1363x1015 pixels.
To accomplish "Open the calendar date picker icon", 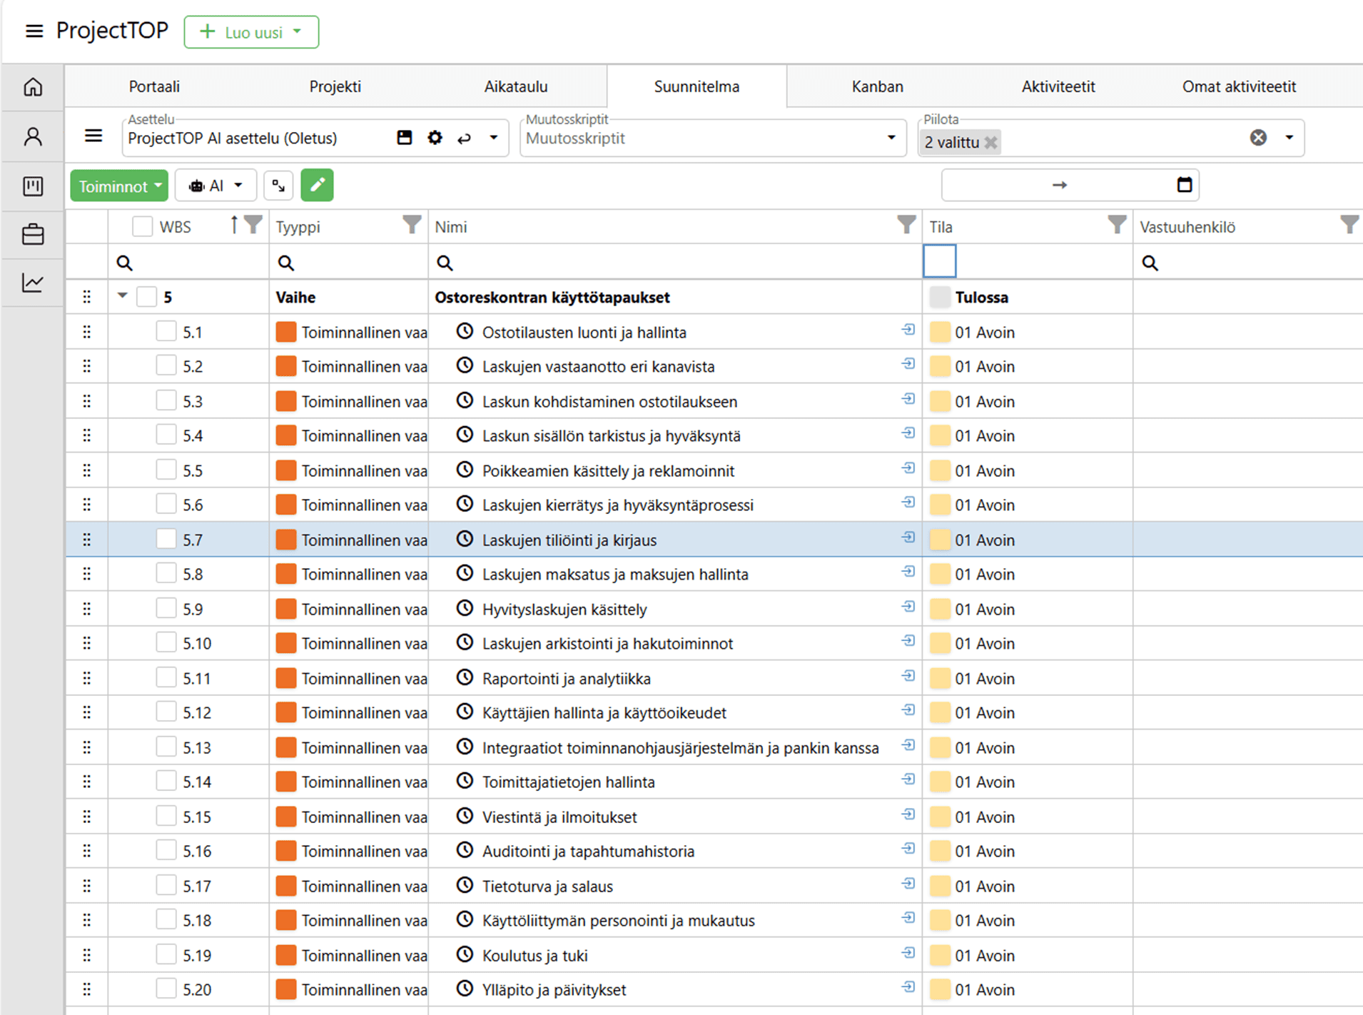I will pos(1184,185).
